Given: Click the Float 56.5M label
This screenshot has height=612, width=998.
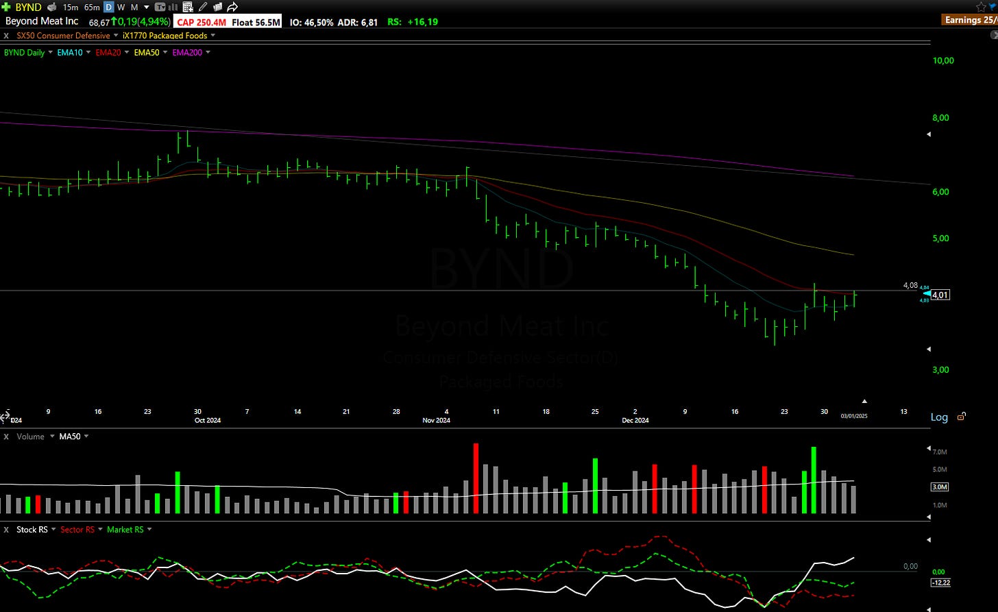Looking at the screenshot, I should pos(256,22).
